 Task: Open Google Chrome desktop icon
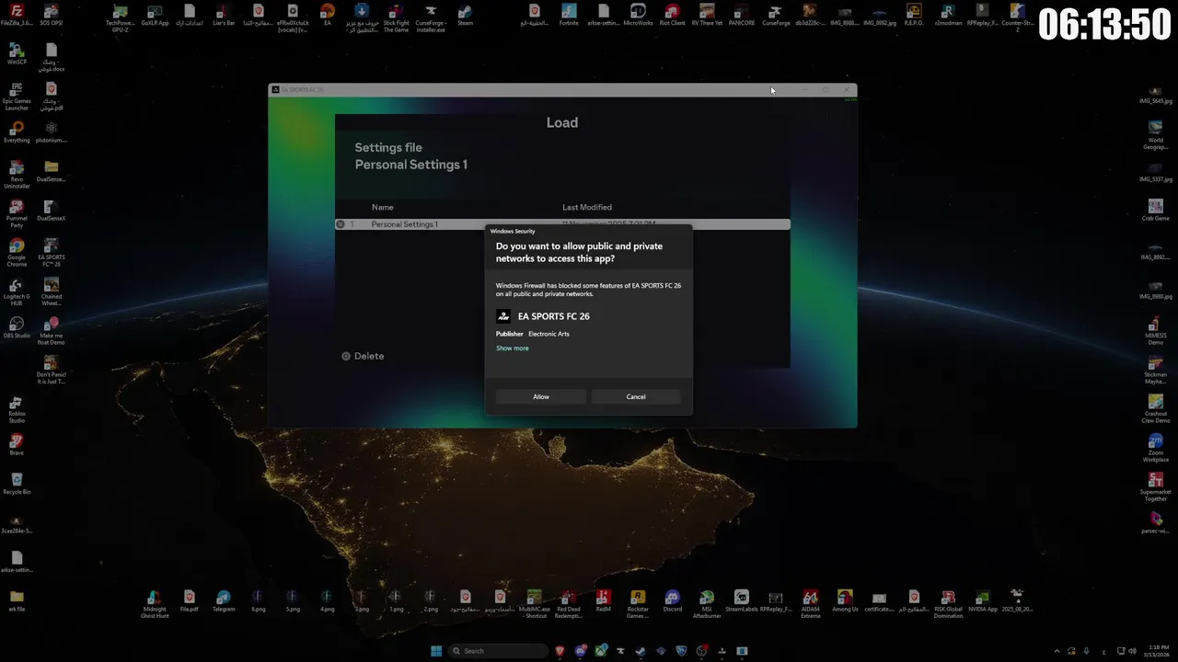pyautogui.click(x=17, y=253)
